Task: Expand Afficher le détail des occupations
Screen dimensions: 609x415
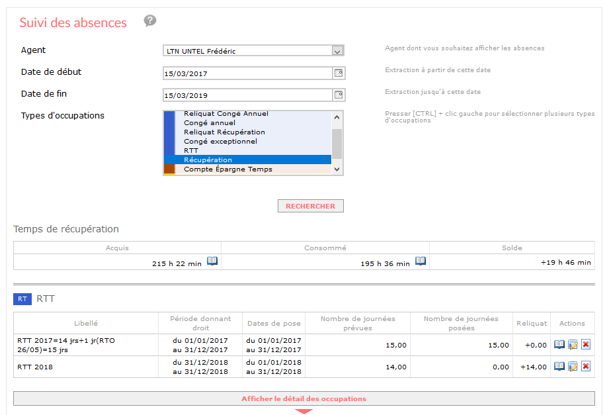Action: click(304, 398)
